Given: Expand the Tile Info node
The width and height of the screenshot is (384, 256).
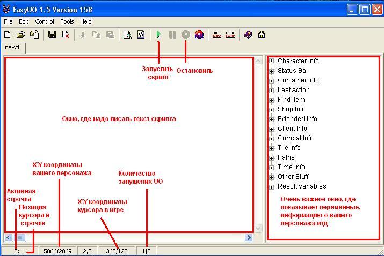Looking at the screenshot, I should click(x=271, y=148).
